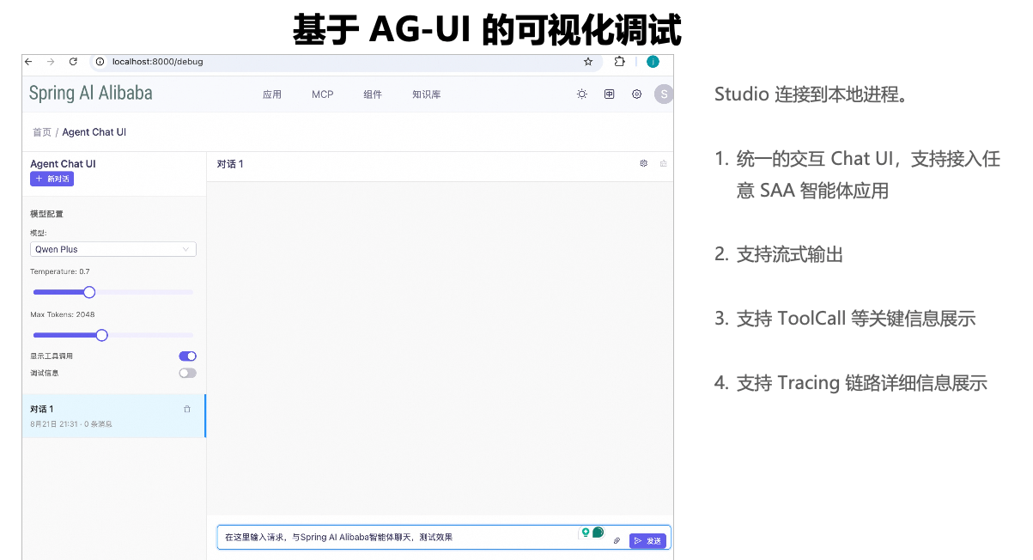Enable the 调试信息 switch
This screenshot has height=560, width=1033.
187,373
